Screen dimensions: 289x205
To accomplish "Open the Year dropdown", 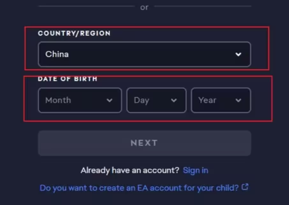I will (221, 100).
